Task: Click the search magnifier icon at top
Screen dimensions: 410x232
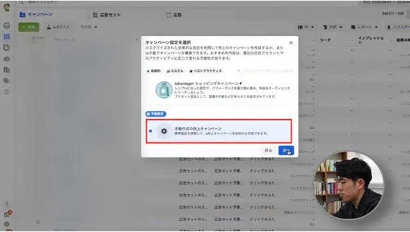Action: (21, 2)
